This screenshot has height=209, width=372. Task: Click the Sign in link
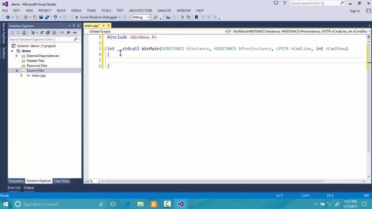pyautogui.click(x=355, y=11)
